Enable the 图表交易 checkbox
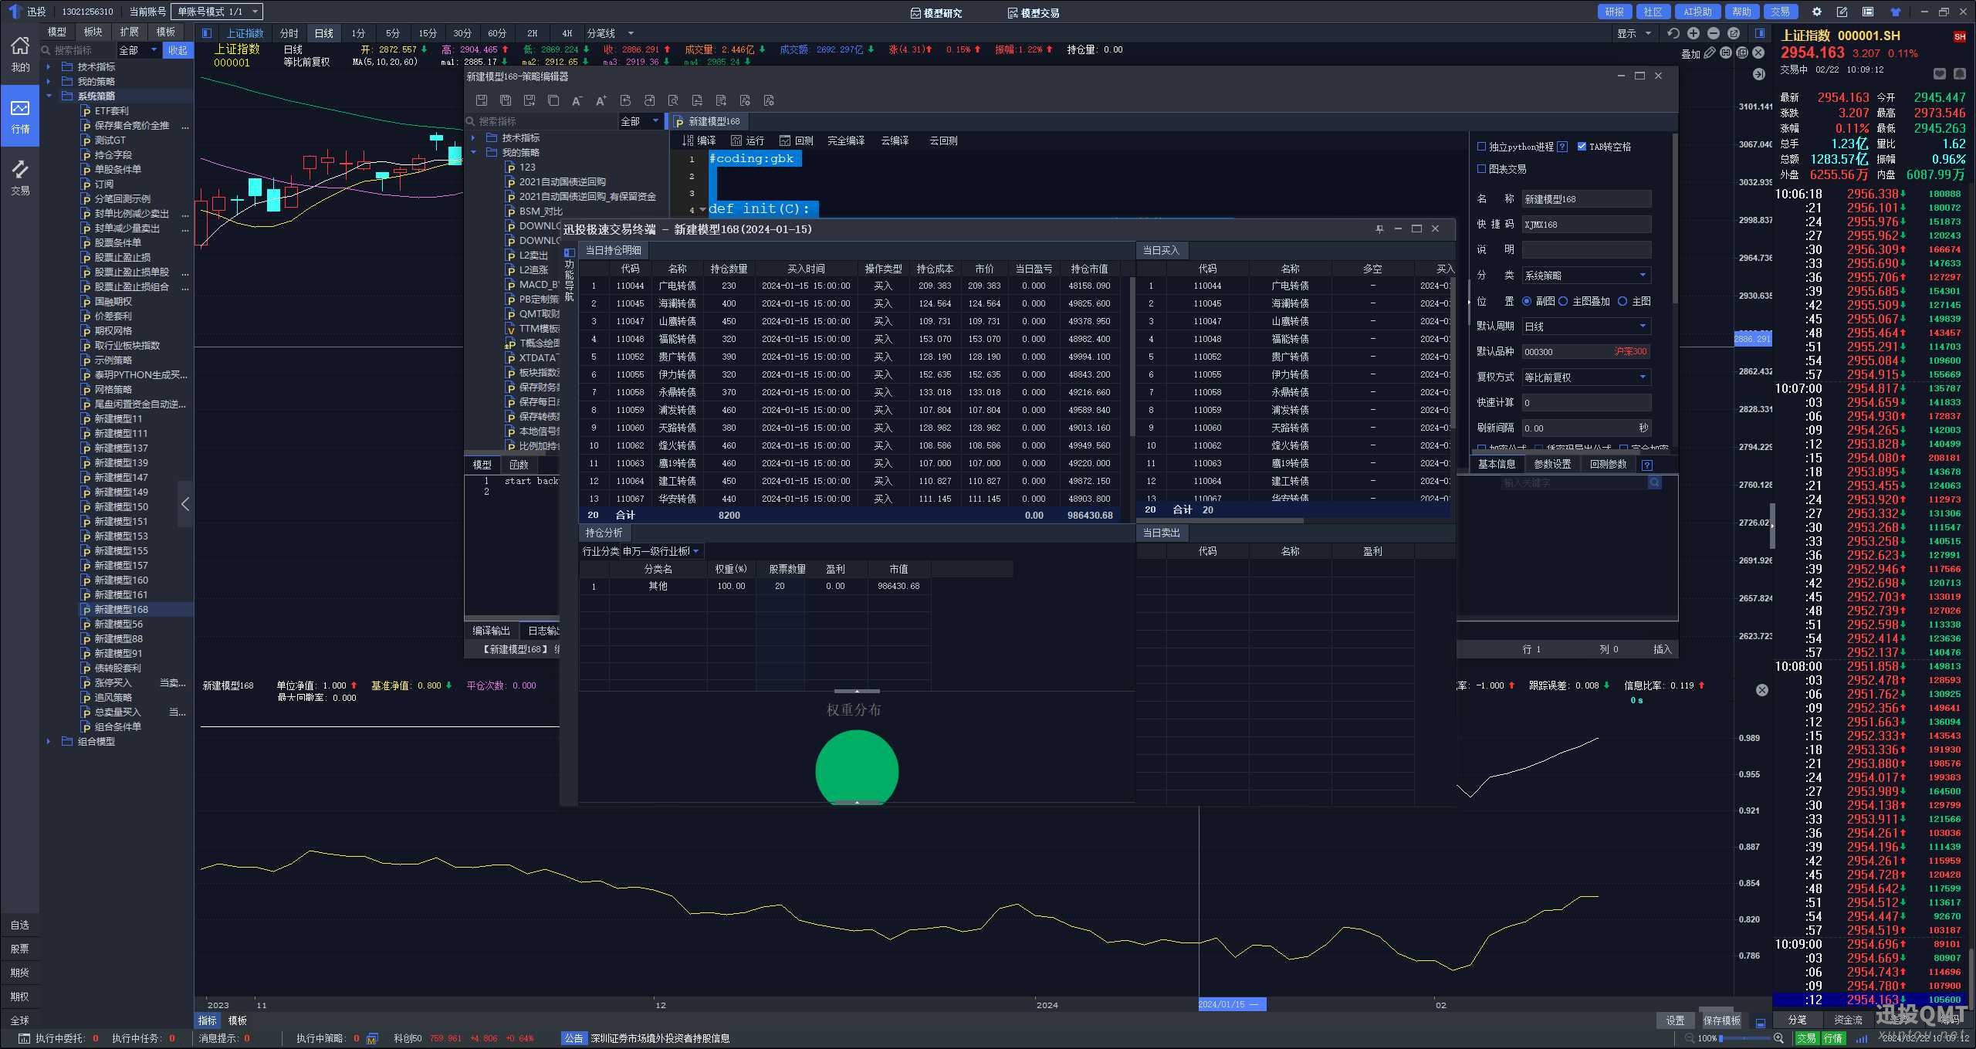 pos(1481,169)
